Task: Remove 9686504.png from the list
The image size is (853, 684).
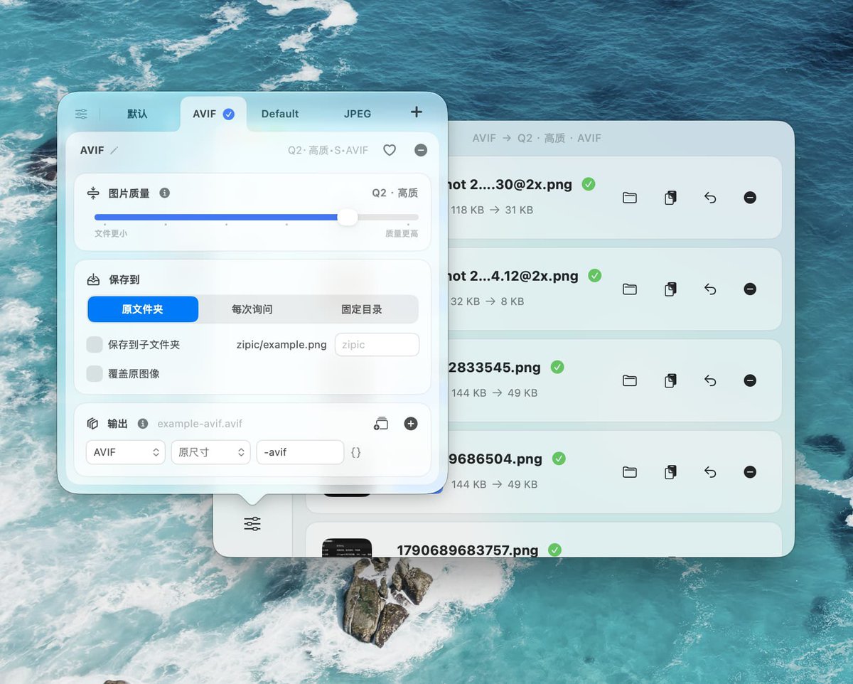Action: 750,472
